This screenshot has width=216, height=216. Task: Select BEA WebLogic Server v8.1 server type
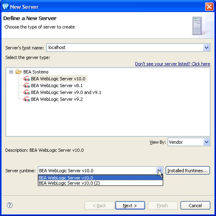[57, 86]
